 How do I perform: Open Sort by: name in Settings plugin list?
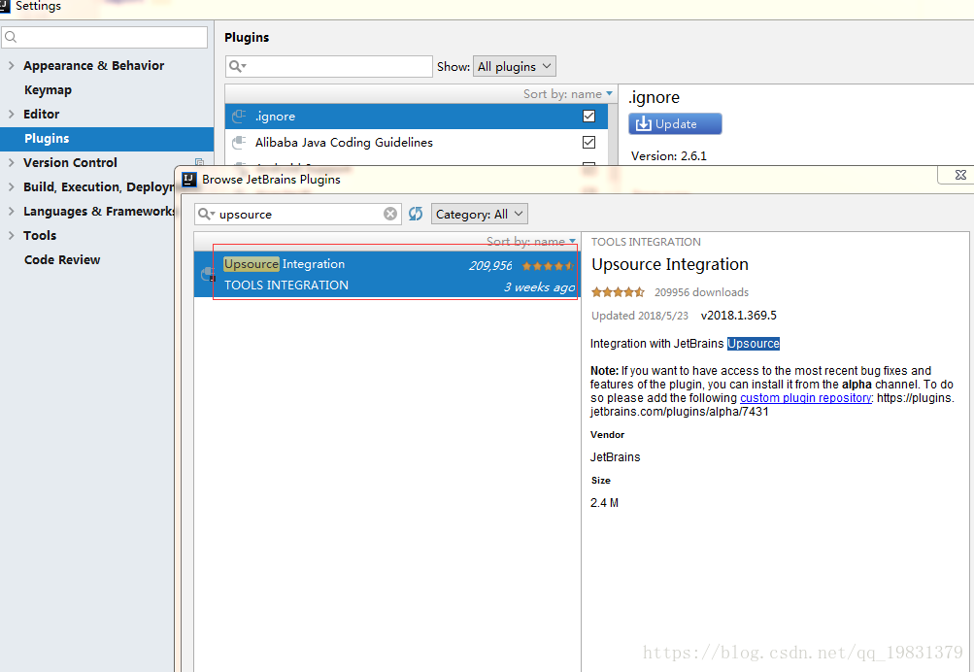[568, 94]
